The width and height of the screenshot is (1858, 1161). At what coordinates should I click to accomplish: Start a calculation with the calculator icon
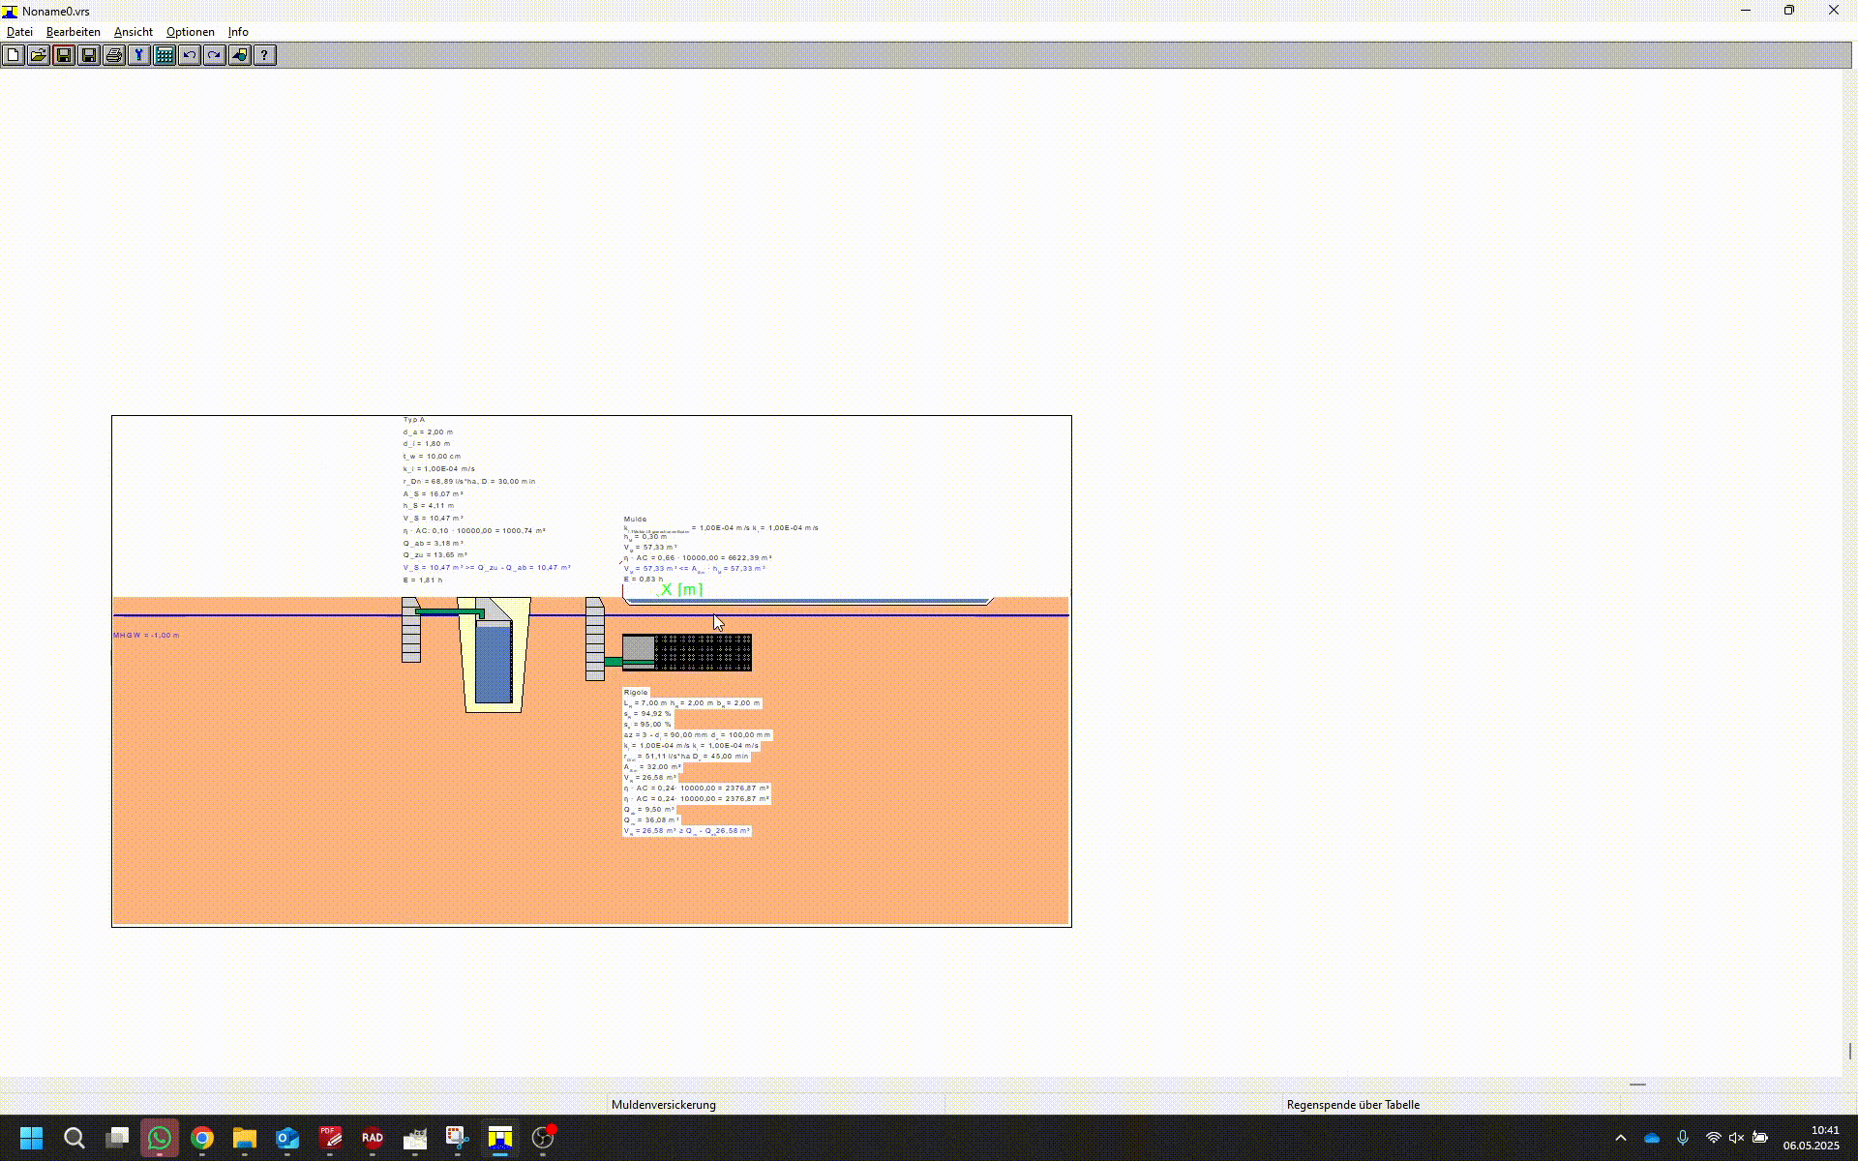(165, 55)
